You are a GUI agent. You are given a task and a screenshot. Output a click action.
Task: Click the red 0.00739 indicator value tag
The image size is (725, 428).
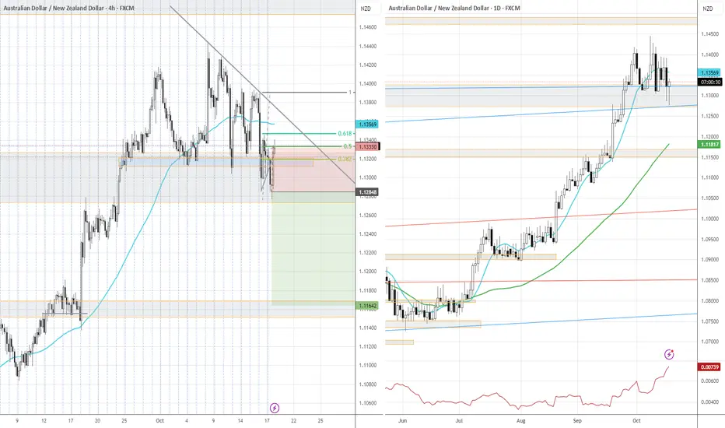(709, 367)
